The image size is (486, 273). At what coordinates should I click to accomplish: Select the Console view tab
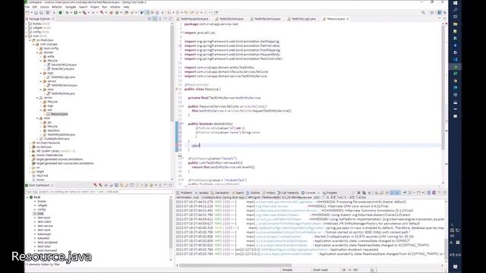tap(311, 193)
